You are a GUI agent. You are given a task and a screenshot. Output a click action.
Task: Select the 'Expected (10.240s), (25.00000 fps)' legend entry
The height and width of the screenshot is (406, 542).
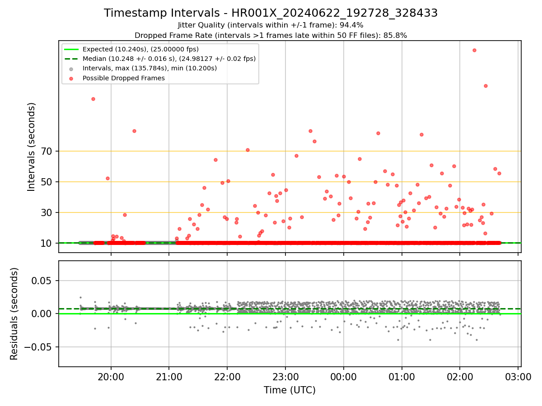pos(140,49)
